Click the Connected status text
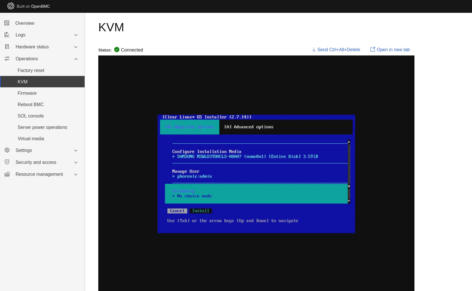This screenshot has width=472, height=291. tap(132, 50)
